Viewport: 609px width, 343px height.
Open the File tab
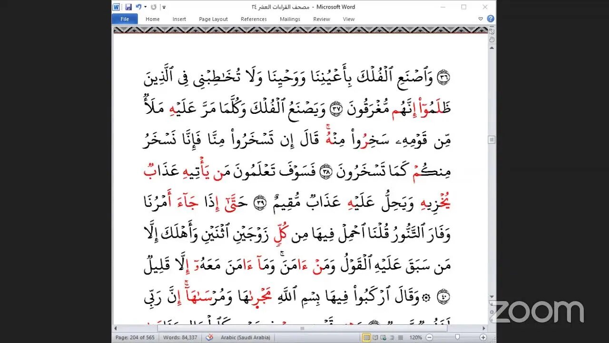125,19
